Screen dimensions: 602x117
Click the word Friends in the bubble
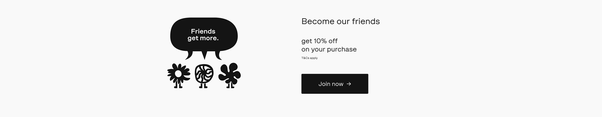203,31
